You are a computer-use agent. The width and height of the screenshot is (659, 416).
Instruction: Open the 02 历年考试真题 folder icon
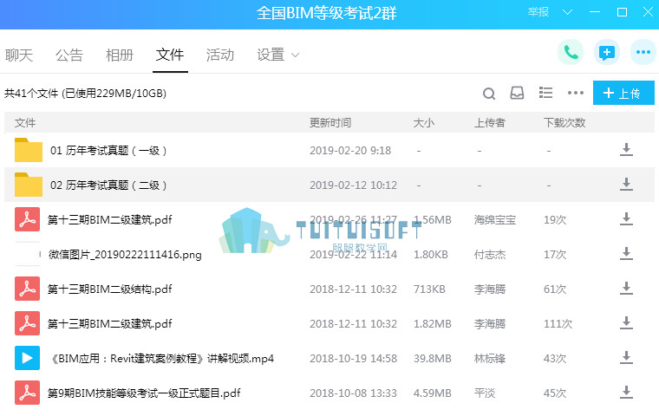click(28, 185)
